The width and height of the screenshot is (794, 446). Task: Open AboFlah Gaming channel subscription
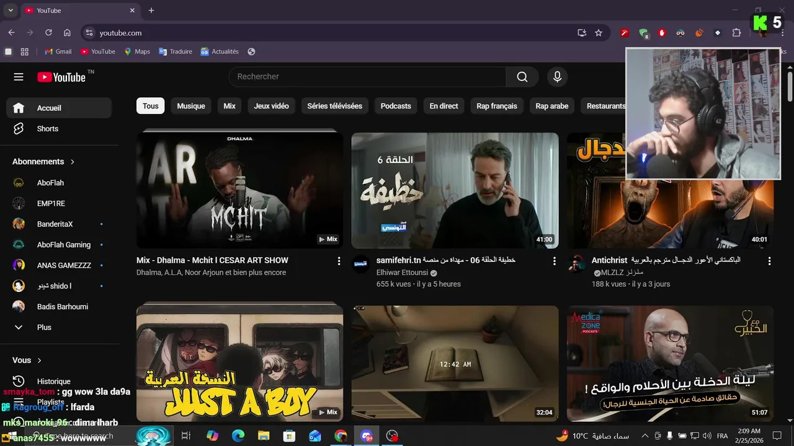click(x=59, y=245)
